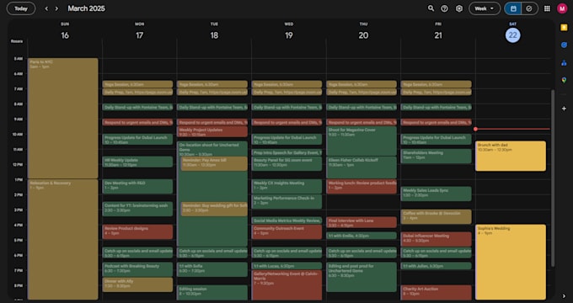Open the Weekly CX Insights Meeting event
The height and width of the screenshot is (303, 573).
click(x=286, y=186)
